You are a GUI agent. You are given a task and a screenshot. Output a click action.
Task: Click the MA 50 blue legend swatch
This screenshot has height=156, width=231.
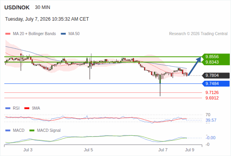[x=63, y=34]
